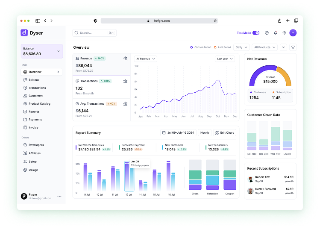Click the filter funnel icon
320x229 pixels.
click(x=293, y=47)
